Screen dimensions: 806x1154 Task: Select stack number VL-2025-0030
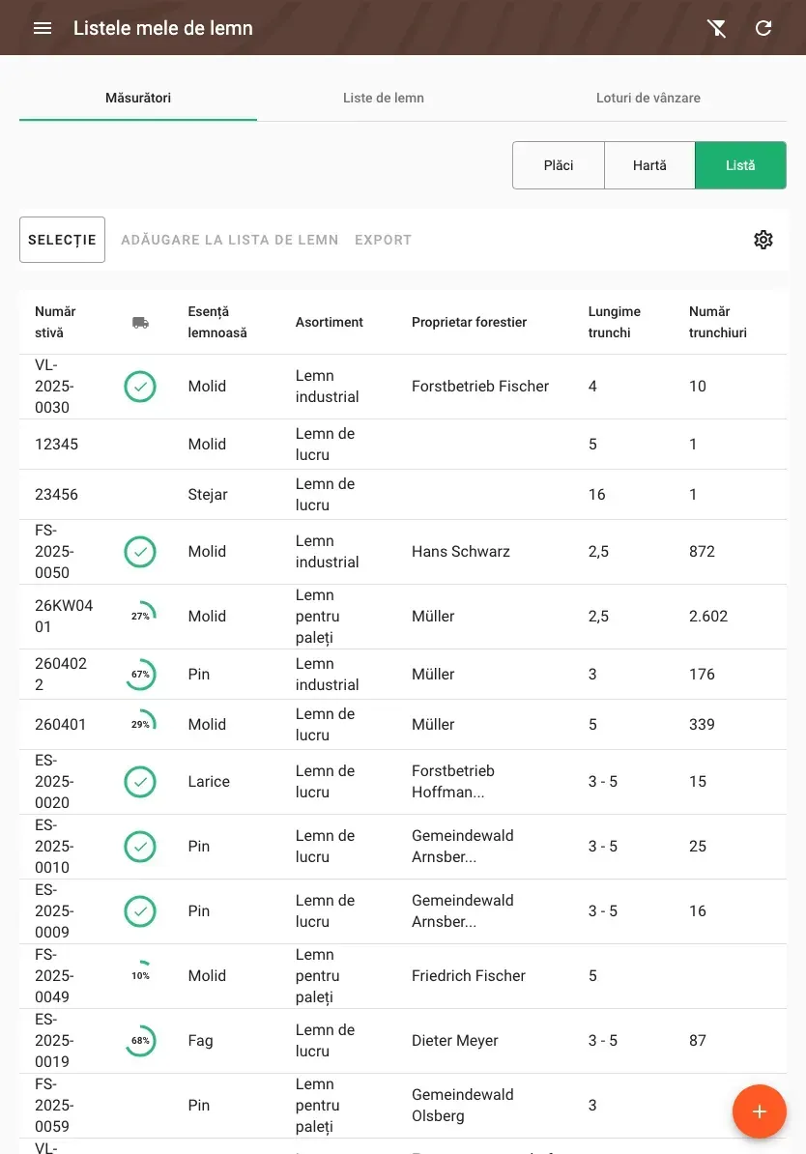(53, 387)
